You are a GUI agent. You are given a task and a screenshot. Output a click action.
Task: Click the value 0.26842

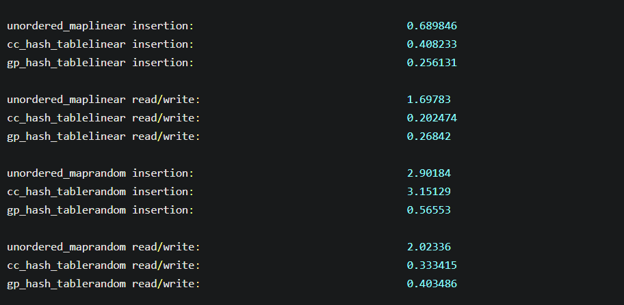[429, 136]
